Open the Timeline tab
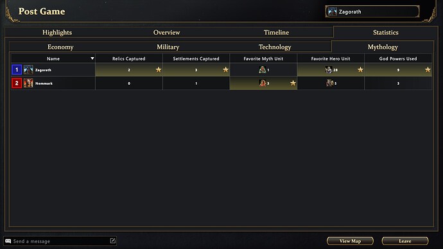 pyautogui.click(x=276, y=33)
